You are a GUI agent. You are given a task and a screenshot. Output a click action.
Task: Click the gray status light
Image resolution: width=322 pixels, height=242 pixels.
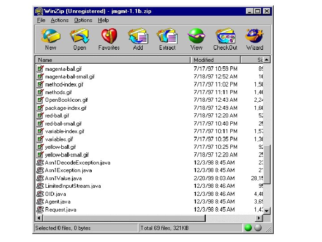point(258,228)
